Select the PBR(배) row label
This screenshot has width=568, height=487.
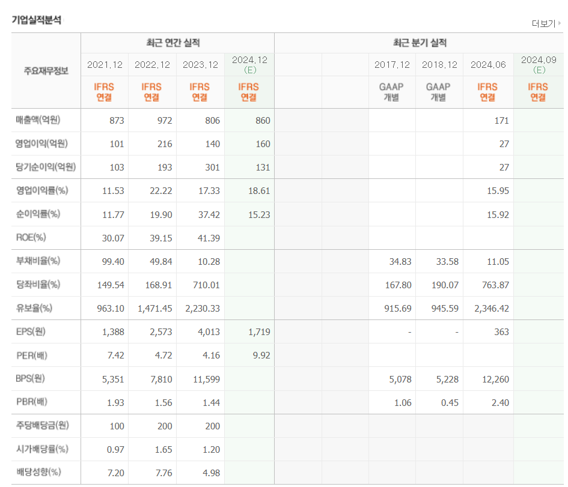tap(32, 402)
